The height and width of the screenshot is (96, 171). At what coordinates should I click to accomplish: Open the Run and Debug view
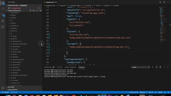pyautogui.click(x=3, y=21)
